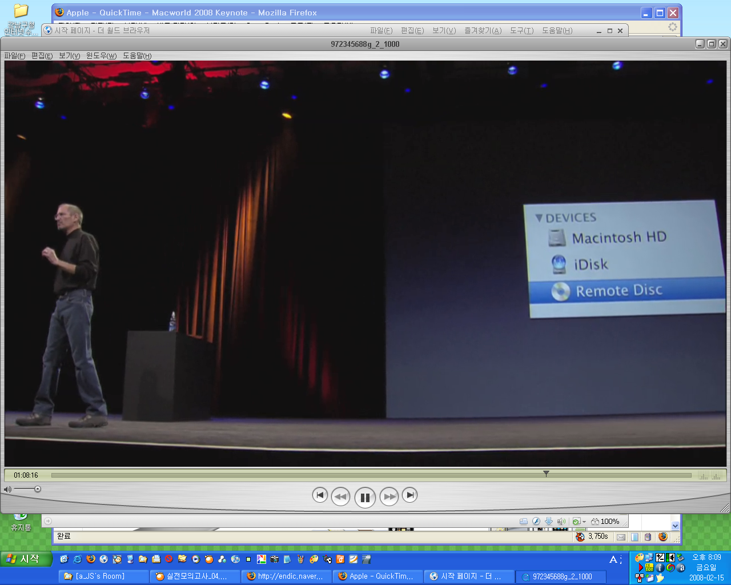Launch Windows Media Player from Quick Launch
This screenshot has width=731, height=585.
195,559
